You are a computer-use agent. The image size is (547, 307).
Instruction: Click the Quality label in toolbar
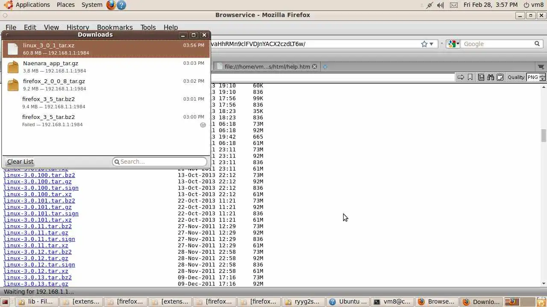(x=516, y=77)
